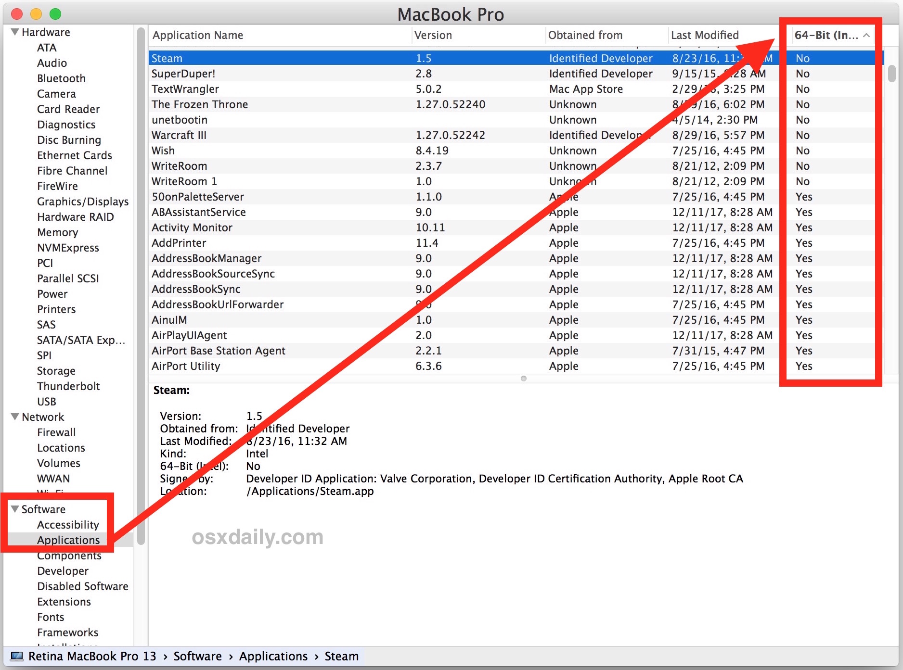Select the WriteRoom 1 row
This screenshot has width=903, height=670.
[516, 181]
